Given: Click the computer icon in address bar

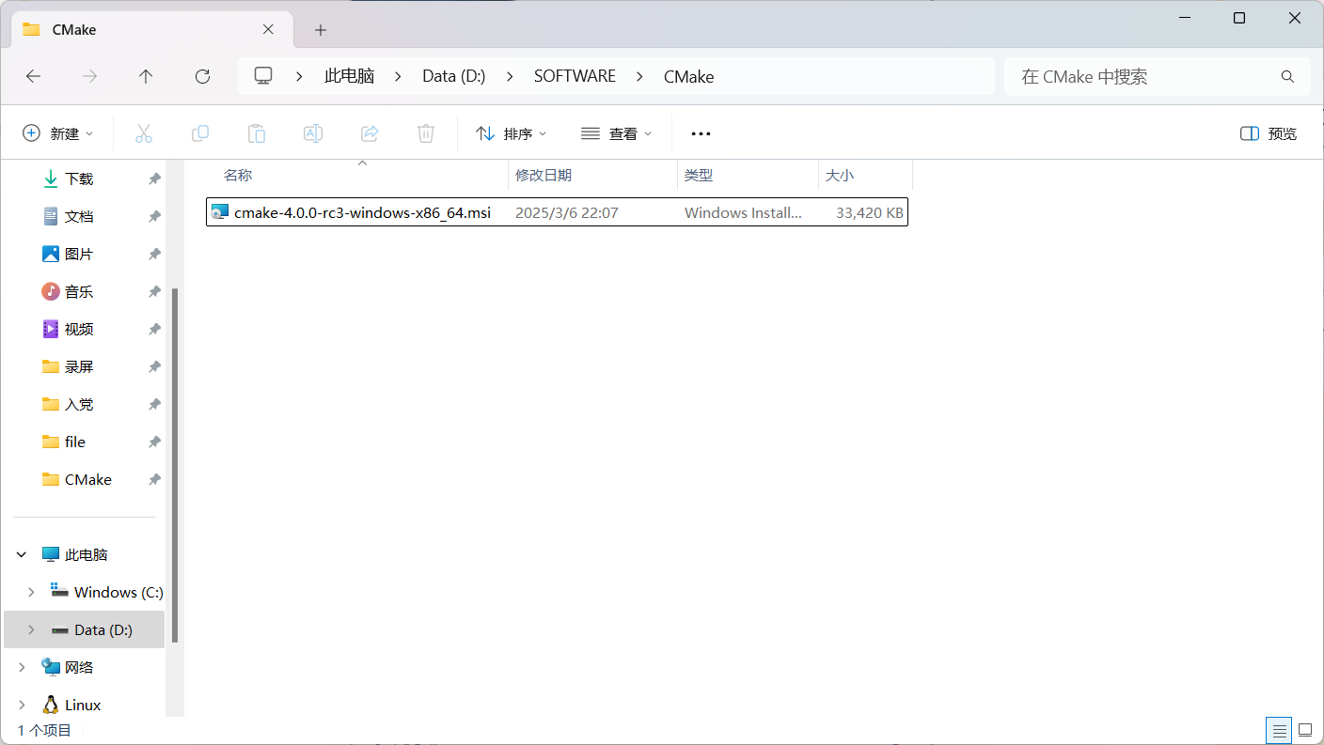Looking at the screenshot, I should (x=263, y=76).
